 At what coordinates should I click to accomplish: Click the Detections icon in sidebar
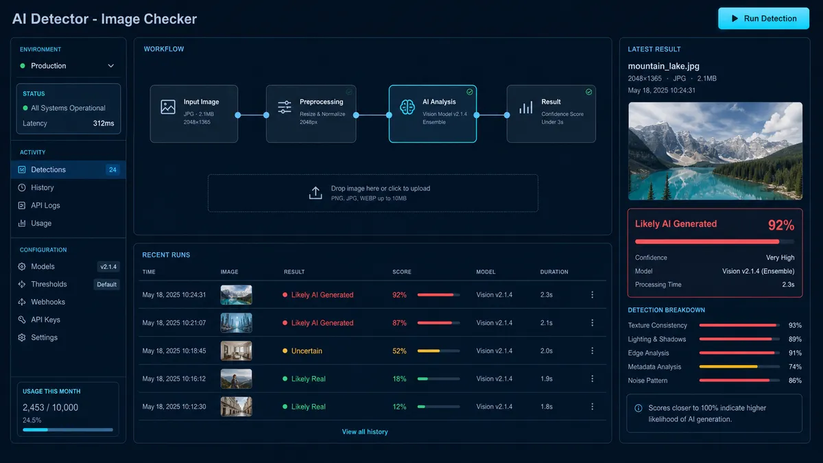coord(22,169)
